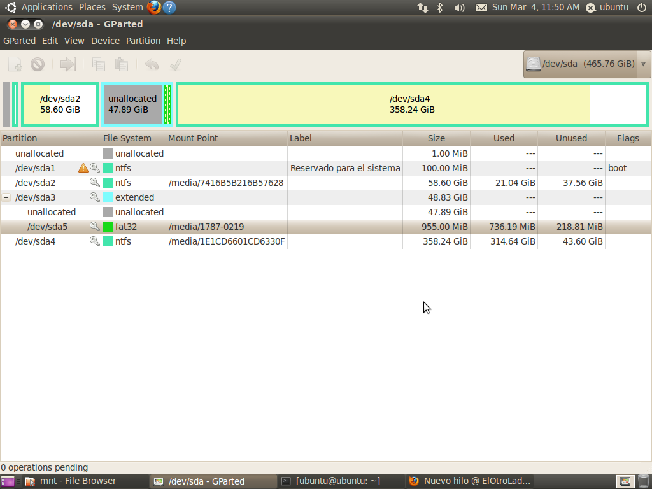Collapse the /dev/sda3 extended partition tree
The image size is (652, 489).
pos(6,197)
